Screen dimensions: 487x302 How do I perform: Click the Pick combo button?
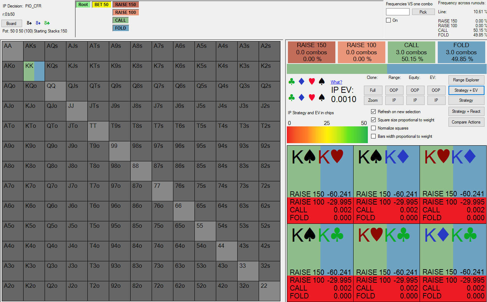pyautogui.click(x=423, y=12)
